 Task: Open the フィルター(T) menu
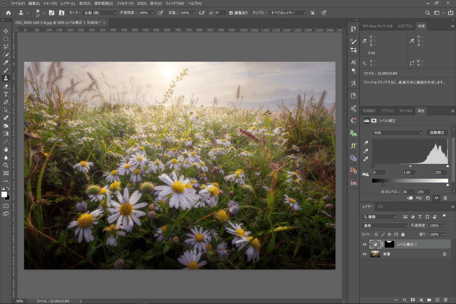coord(125,3)
